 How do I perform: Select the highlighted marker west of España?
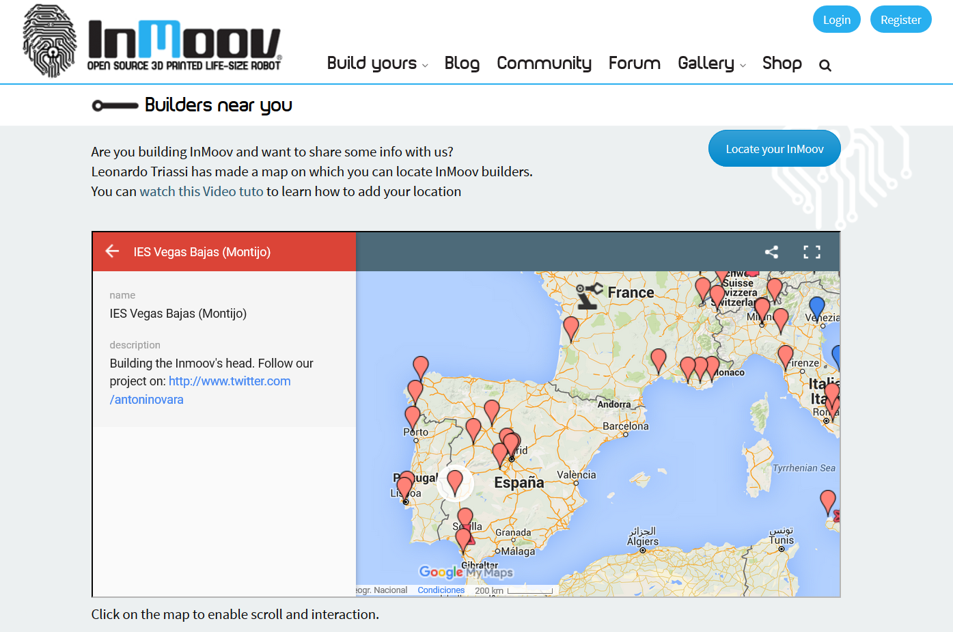click(x=455, y=481)
